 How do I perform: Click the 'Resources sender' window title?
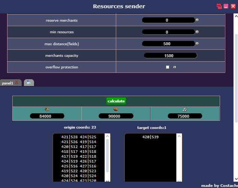coord(119,6)
